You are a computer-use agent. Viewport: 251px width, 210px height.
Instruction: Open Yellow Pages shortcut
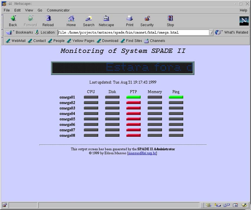click(81, 41)
